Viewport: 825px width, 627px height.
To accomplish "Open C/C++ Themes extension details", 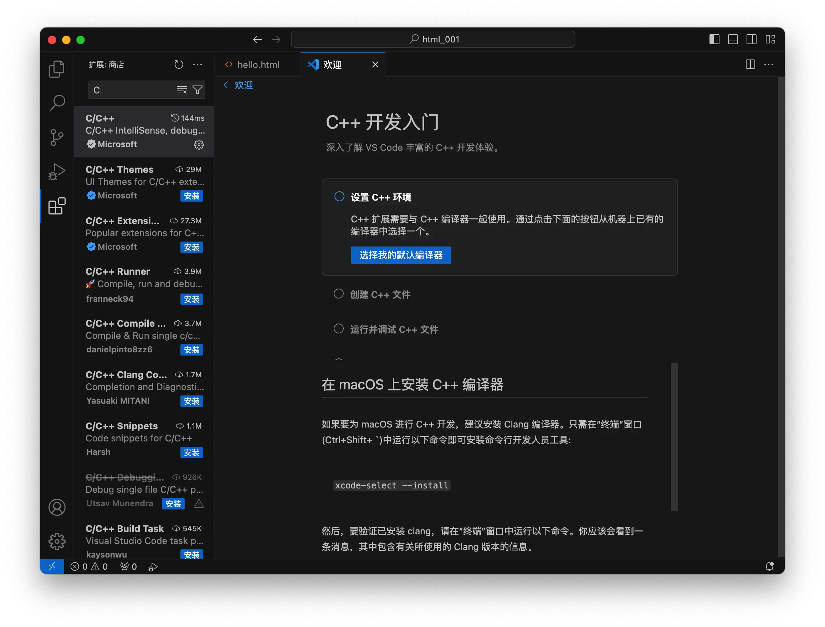I will point(144,183).
